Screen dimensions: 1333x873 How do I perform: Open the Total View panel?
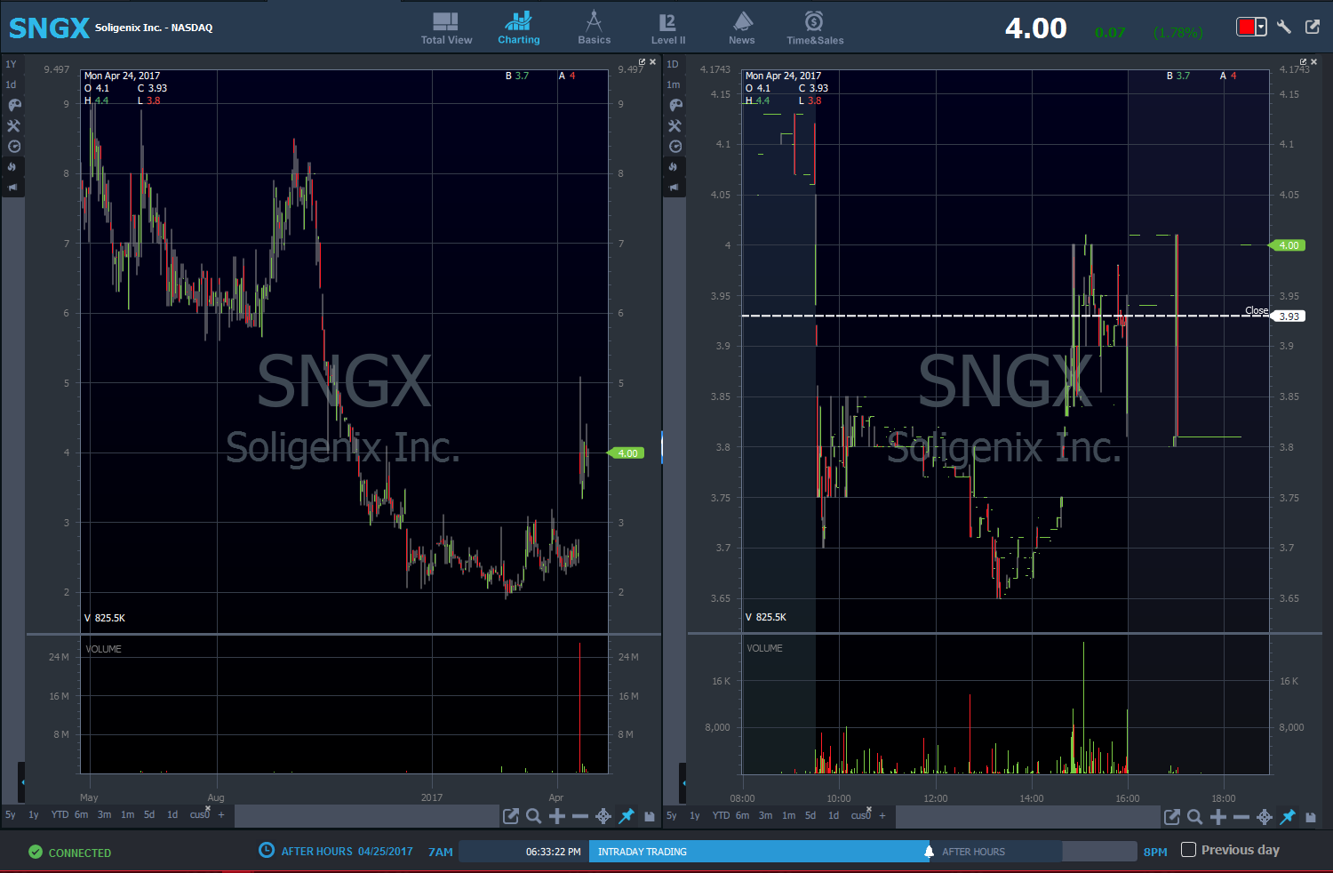(446, 28)
